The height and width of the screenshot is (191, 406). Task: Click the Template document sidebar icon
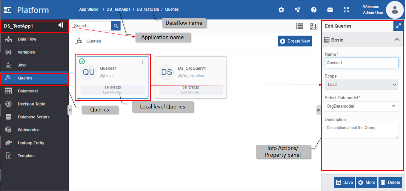pyautogui.click(x=8, y=156)
